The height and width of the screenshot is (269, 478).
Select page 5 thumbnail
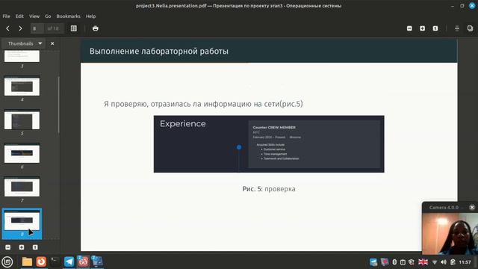click(22, 120)
